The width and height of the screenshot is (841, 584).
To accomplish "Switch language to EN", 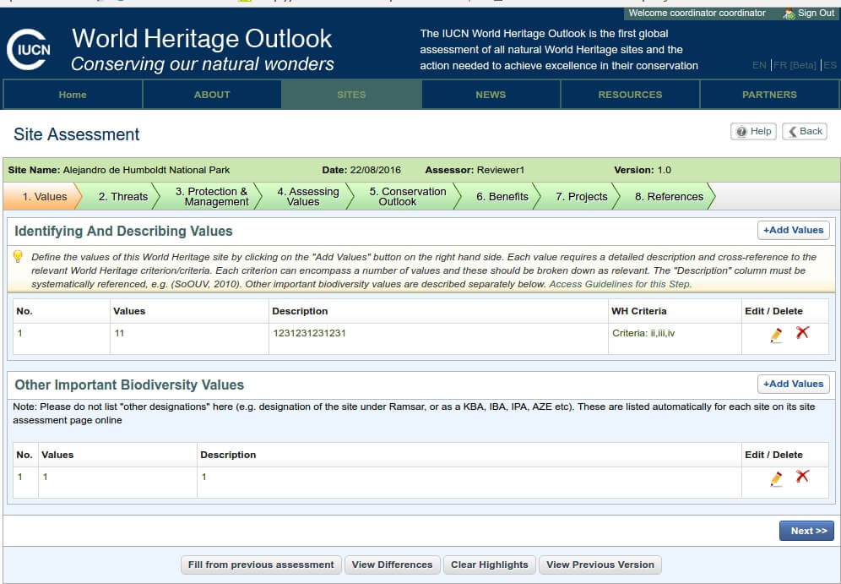I will coord(759,65).
